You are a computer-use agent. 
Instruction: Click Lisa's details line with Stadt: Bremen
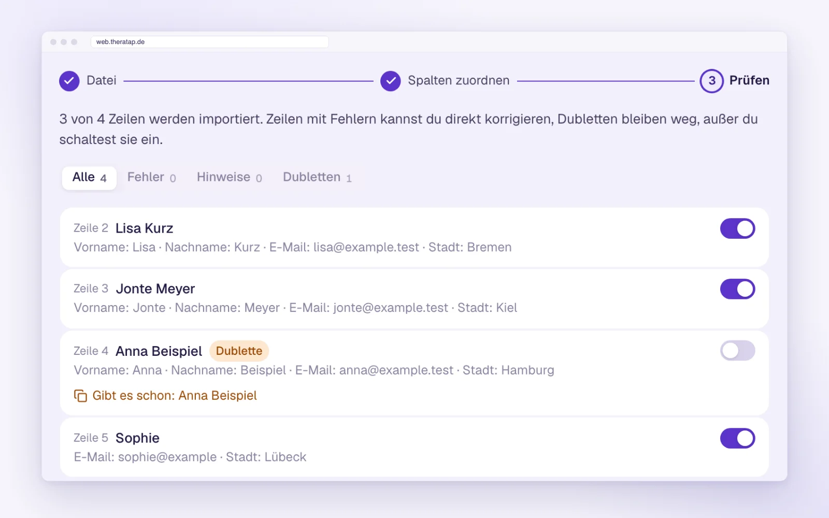[293, 248]
